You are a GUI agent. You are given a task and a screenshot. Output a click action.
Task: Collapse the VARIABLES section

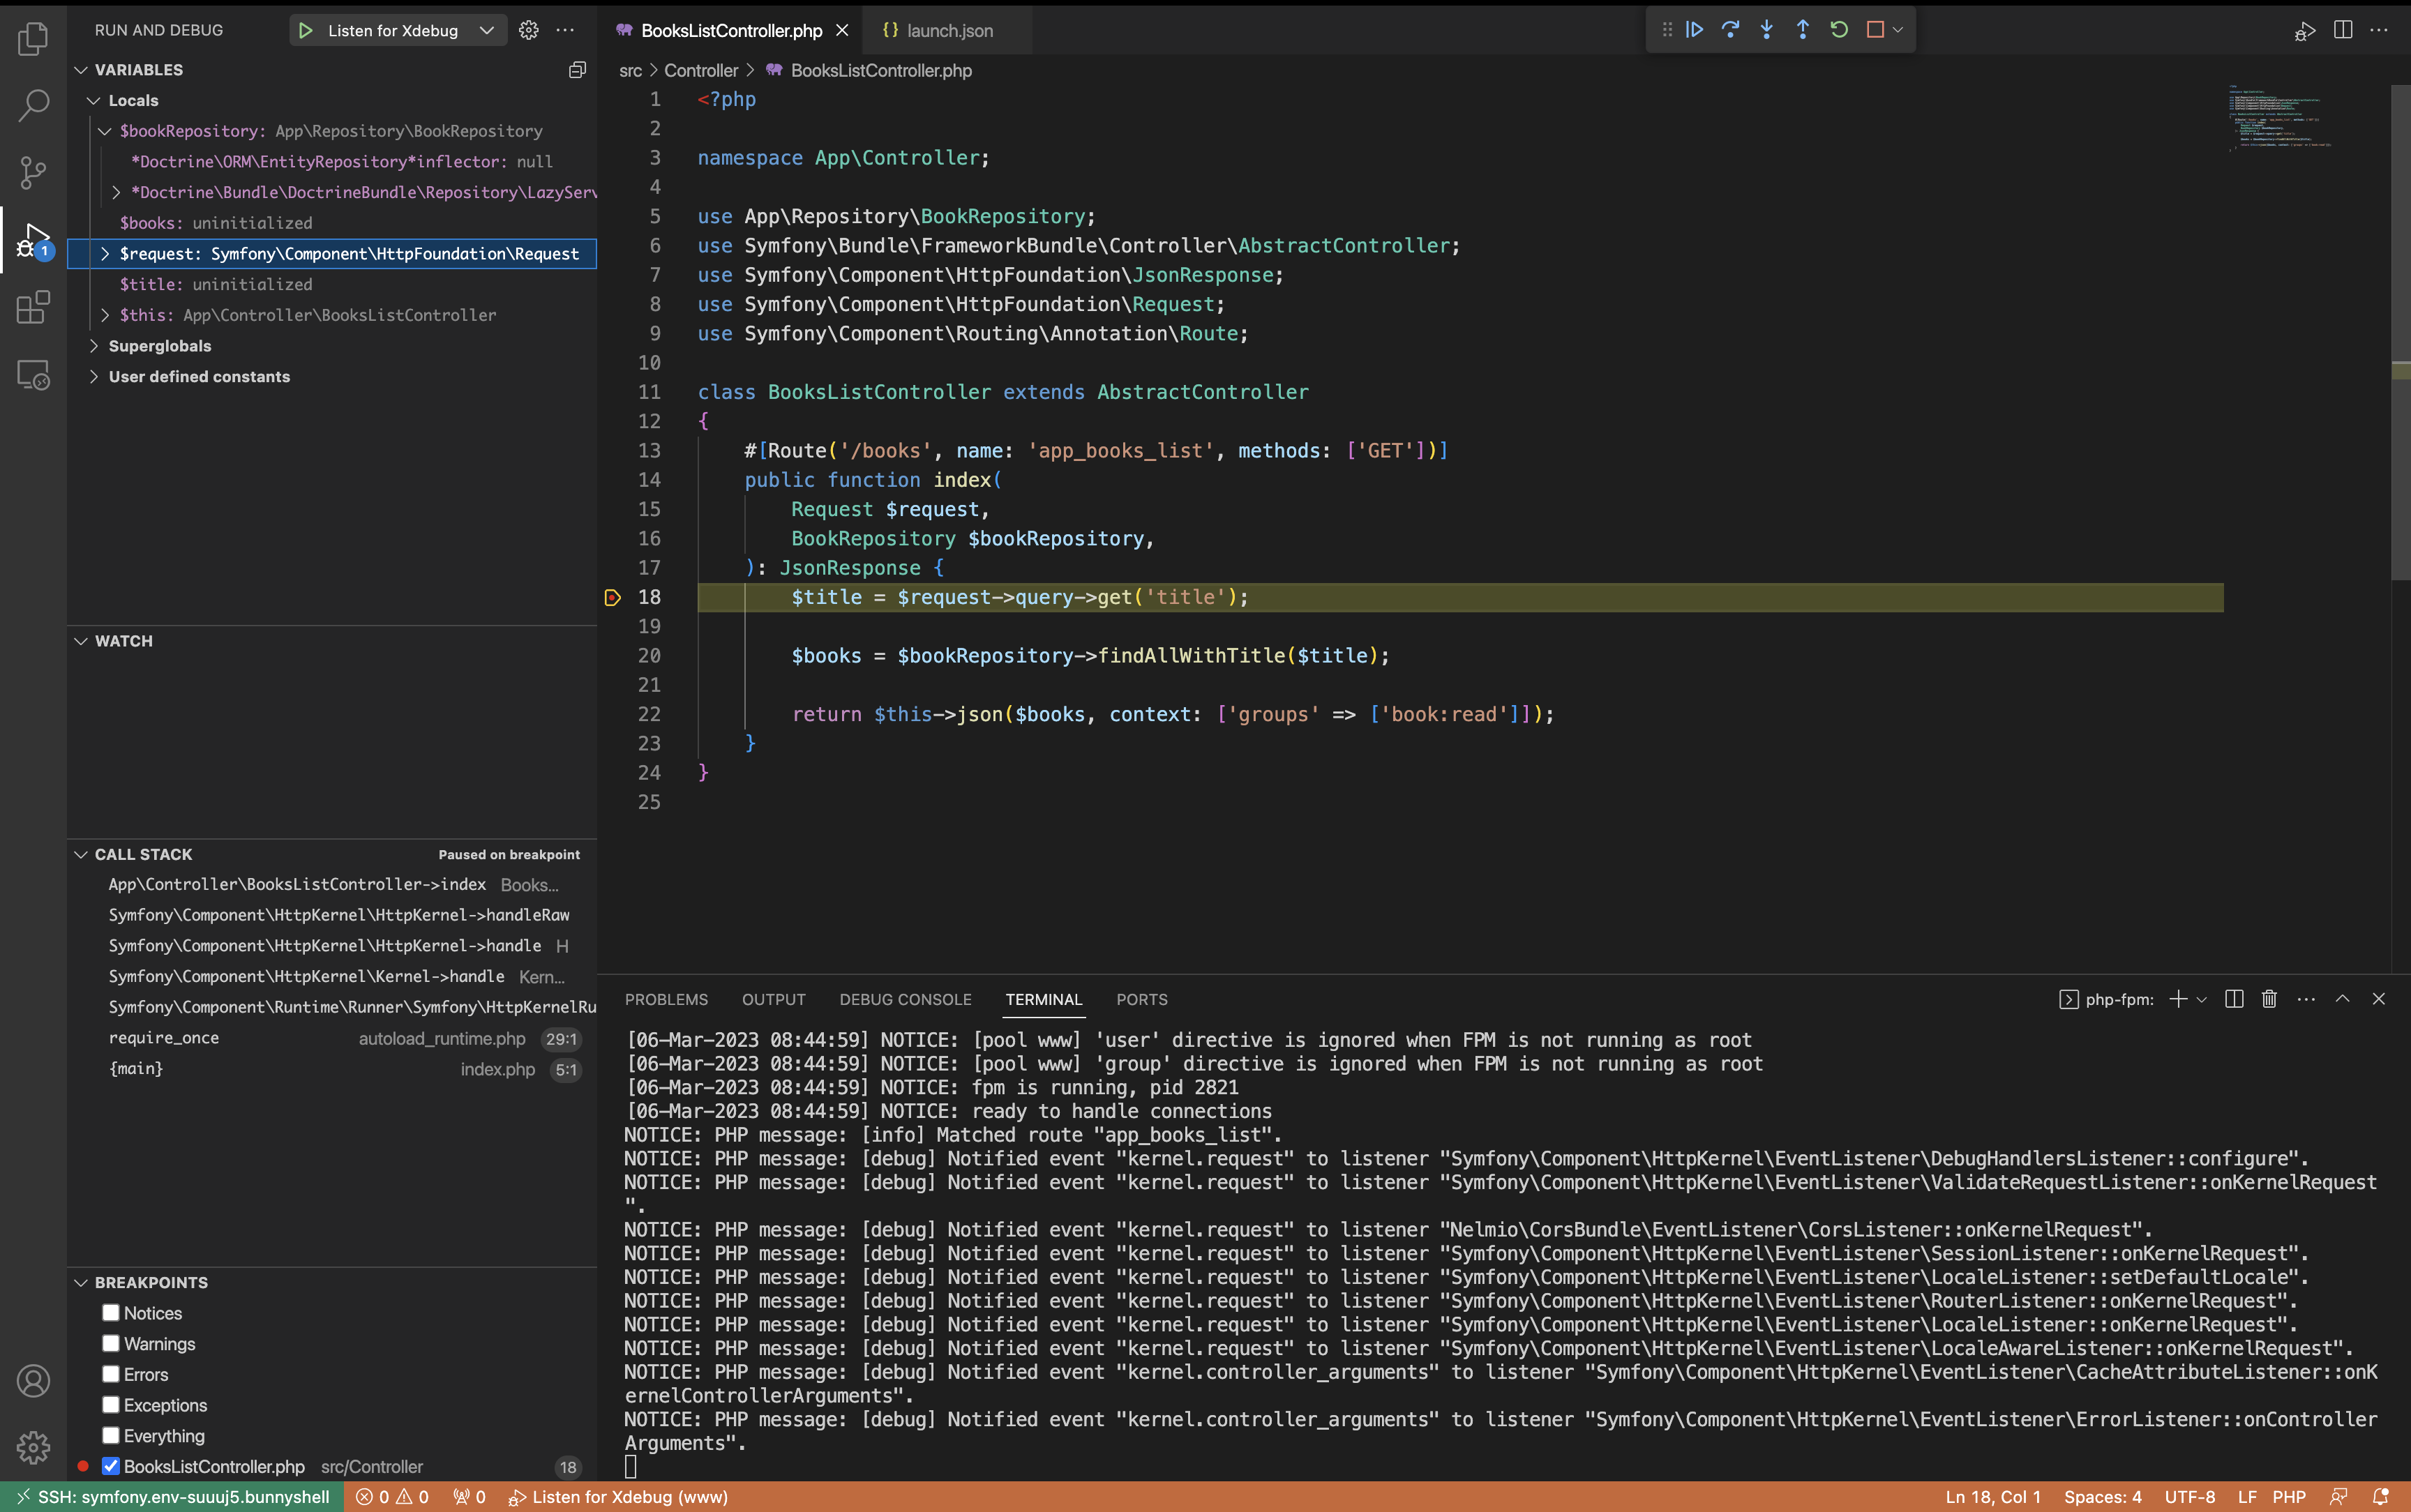coord(81,69)
